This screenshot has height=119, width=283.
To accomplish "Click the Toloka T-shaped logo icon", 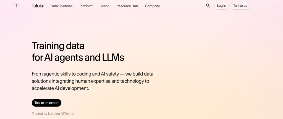I will (x=17, y=6).
